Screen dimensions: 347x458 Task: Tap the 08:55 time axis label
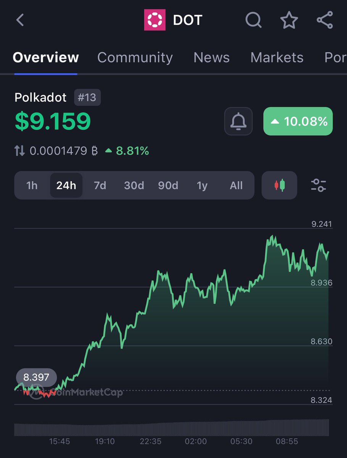pos(287,442)
